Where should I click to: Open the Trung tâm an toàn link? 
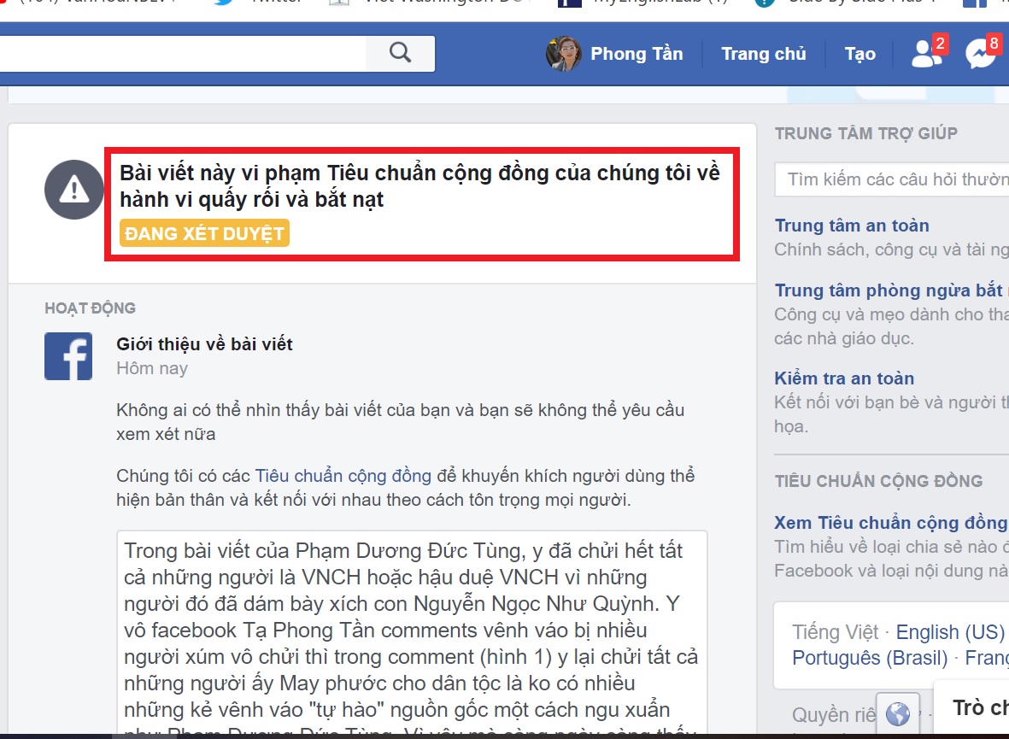point(851,226)
